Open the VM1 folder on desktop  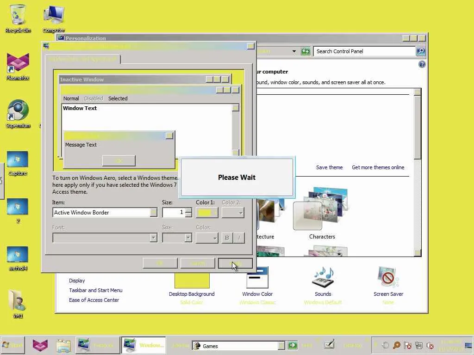click(18, 304)
